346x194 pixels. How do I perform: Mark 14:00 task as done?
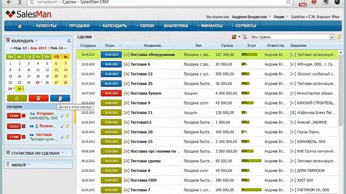[x=62, y=116]
